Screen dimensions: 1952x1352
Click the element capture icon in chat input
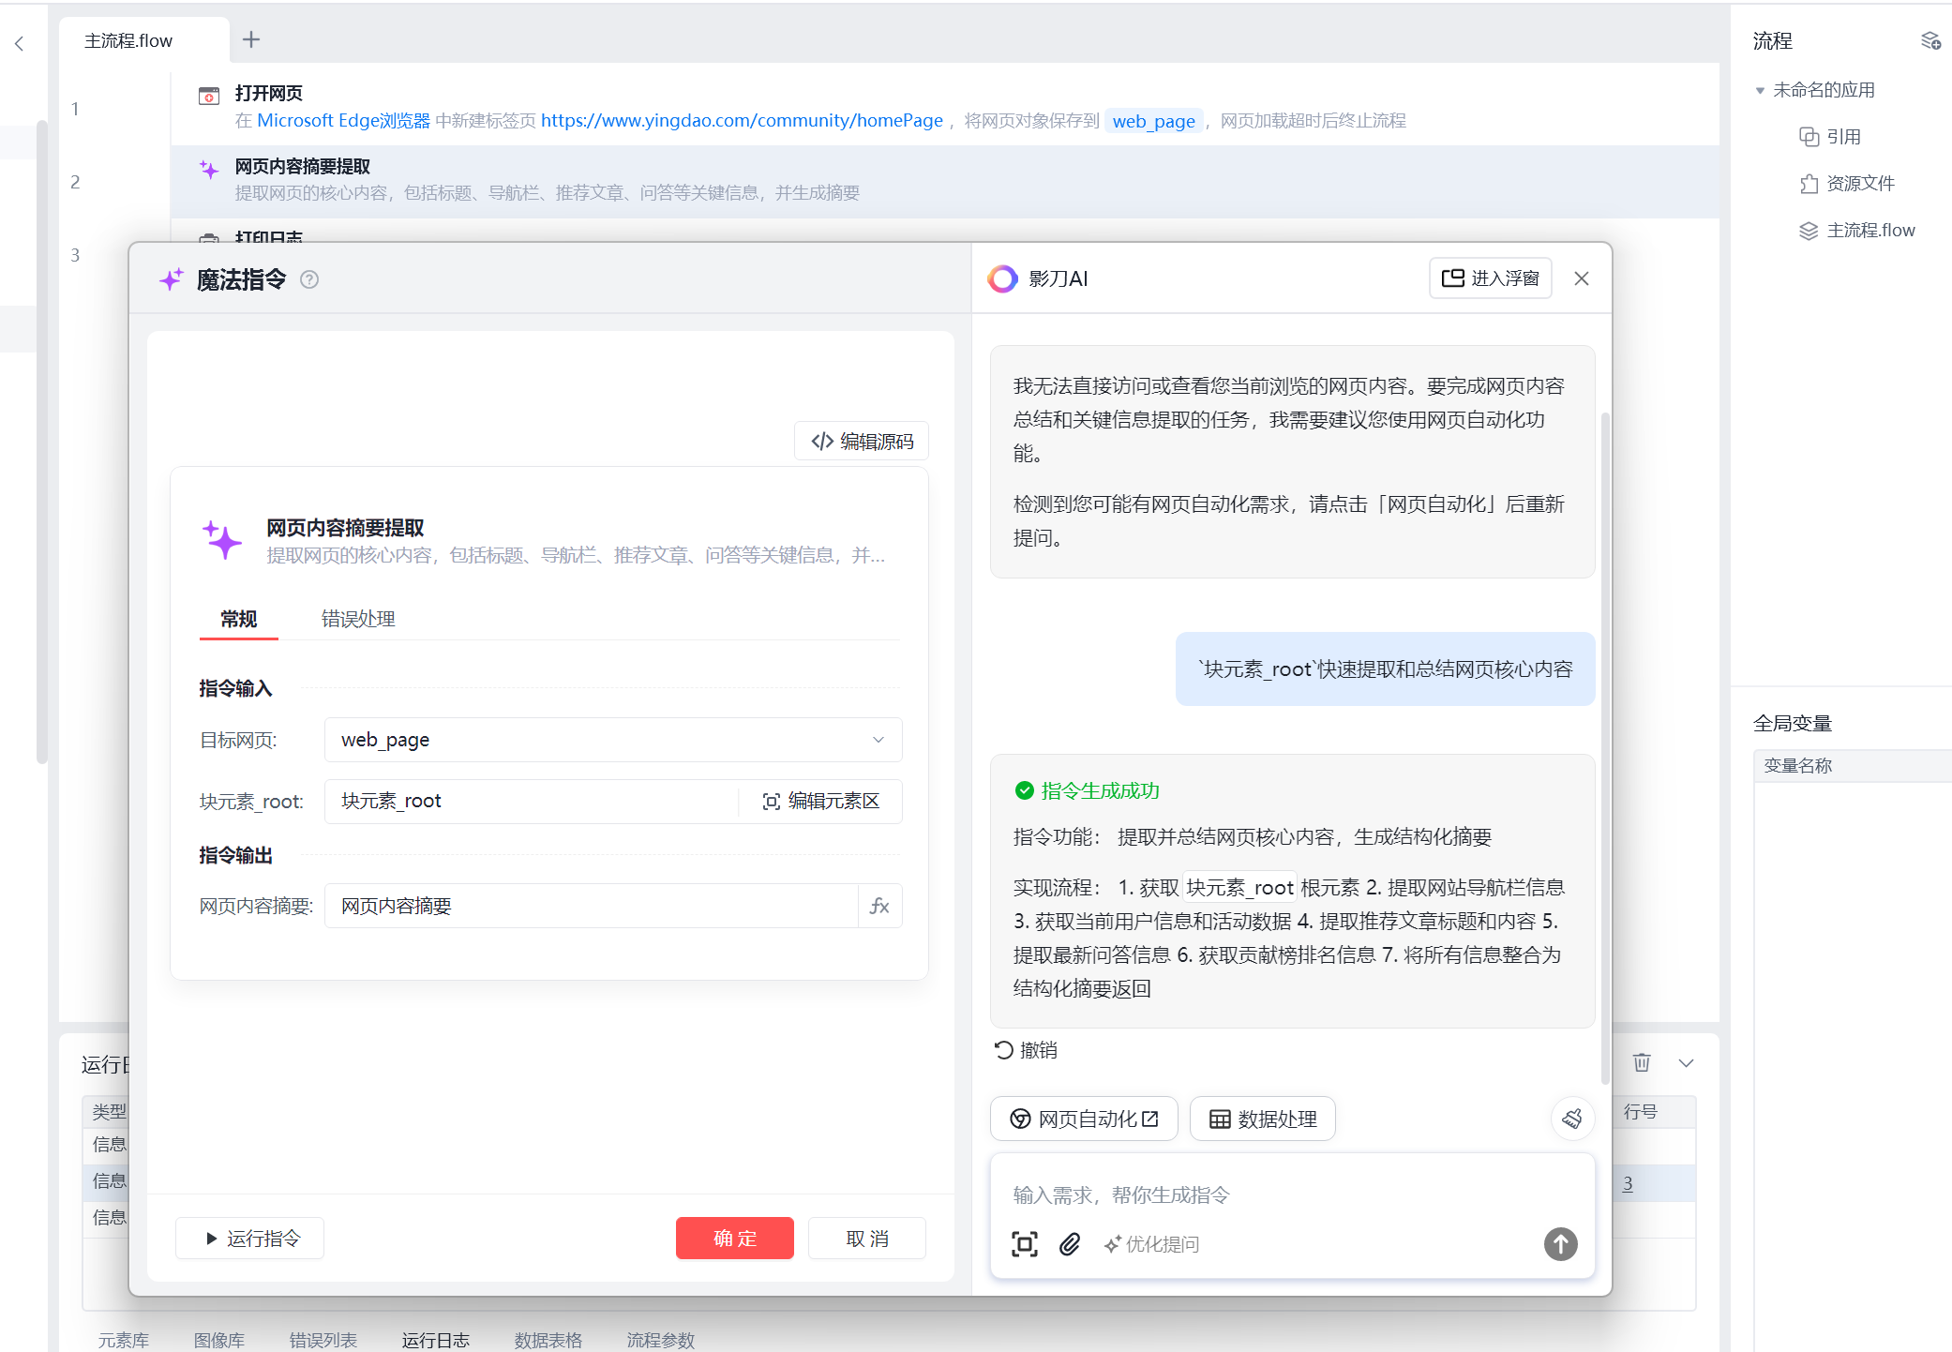pyautogui.click(x=1024, y=1244)
